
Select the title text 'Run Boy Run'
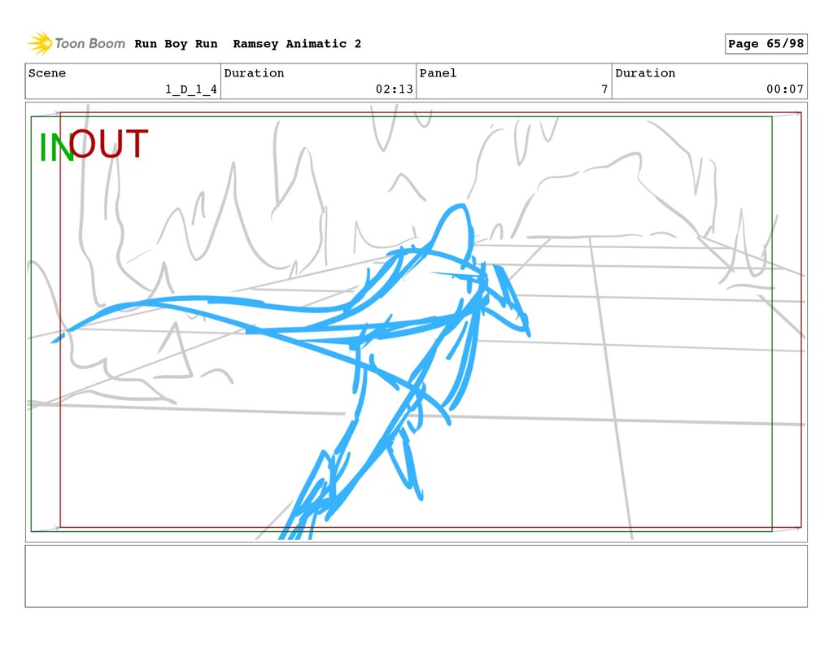click(176, 44)
